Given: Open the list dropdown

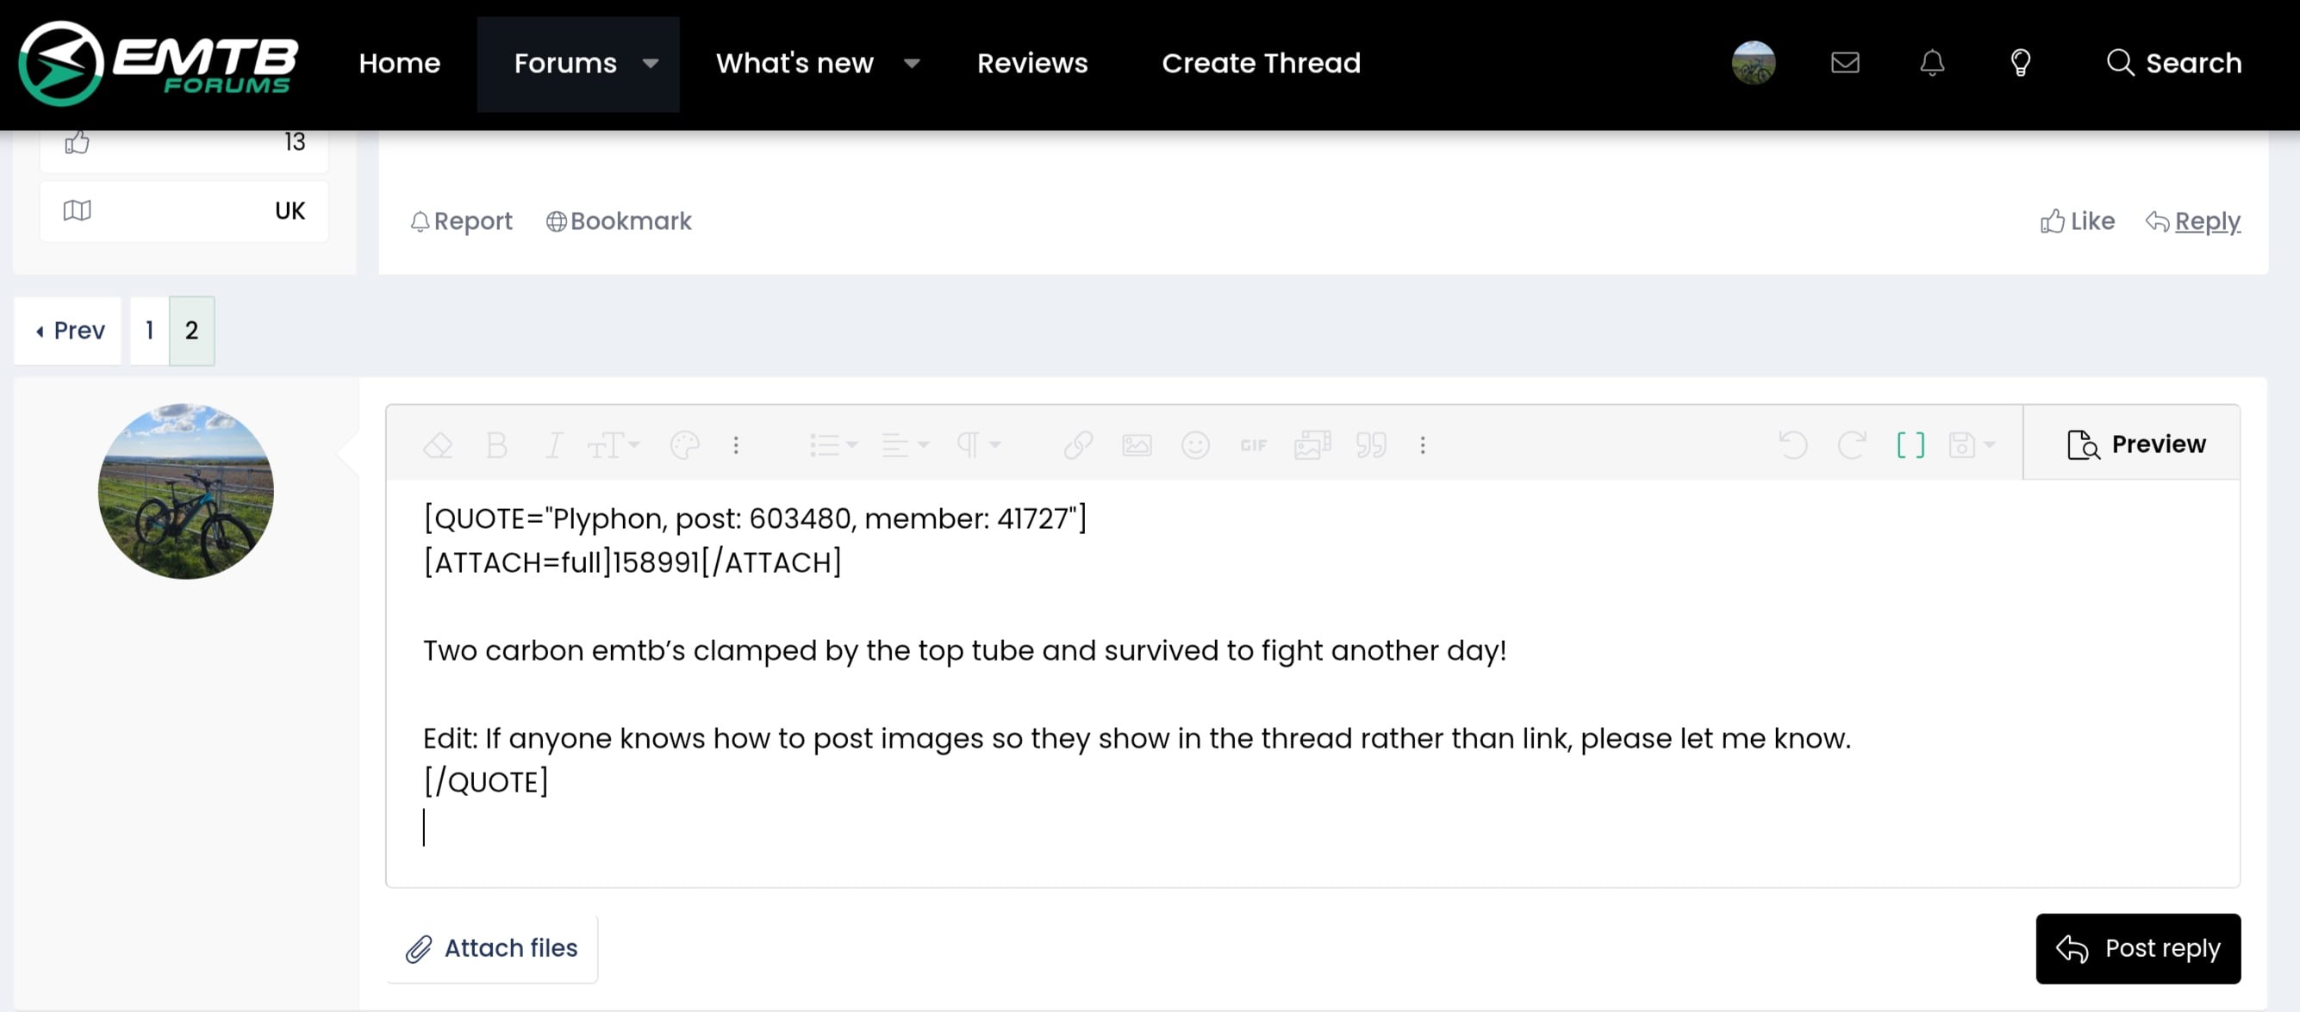Looking at the screenshot, I should click(x=833, y=444).
